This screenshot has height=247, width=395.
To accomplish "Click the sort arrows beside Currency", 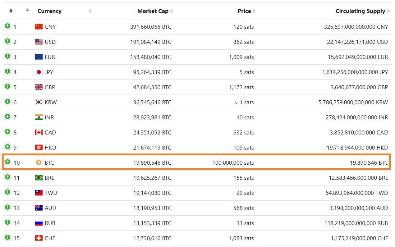I will [90, 11].
